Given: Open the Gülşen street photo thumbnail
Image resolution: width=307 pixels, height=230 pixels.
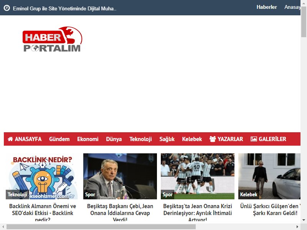Looking at the screenshot, I should 269,176.
